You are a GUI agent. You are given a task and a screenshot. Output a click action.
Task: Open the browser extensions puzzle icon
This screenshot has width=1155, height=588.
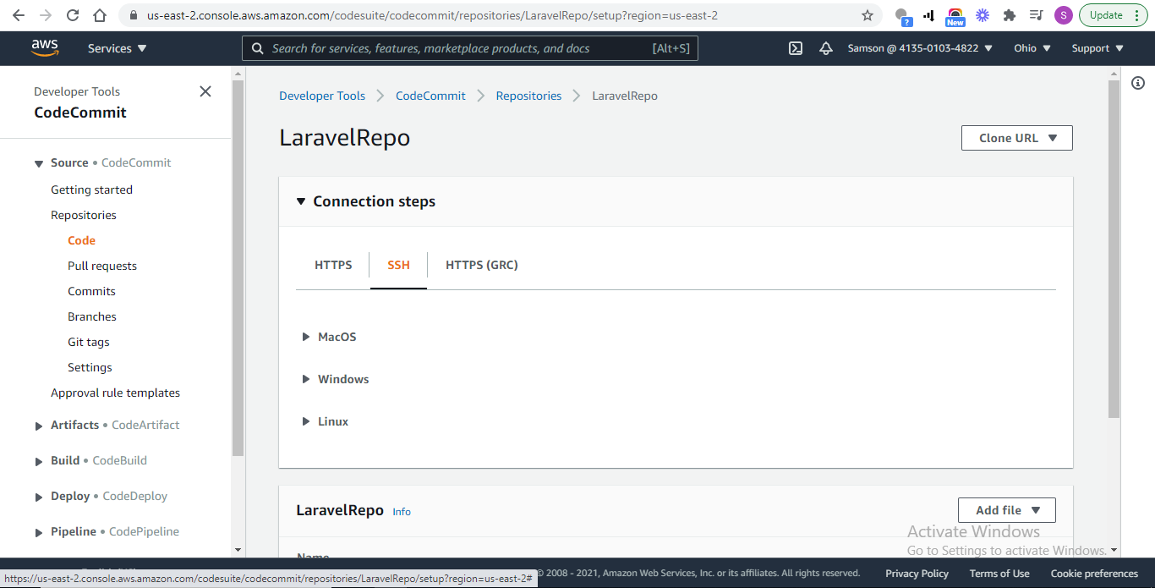click(x=1009, y=14)
